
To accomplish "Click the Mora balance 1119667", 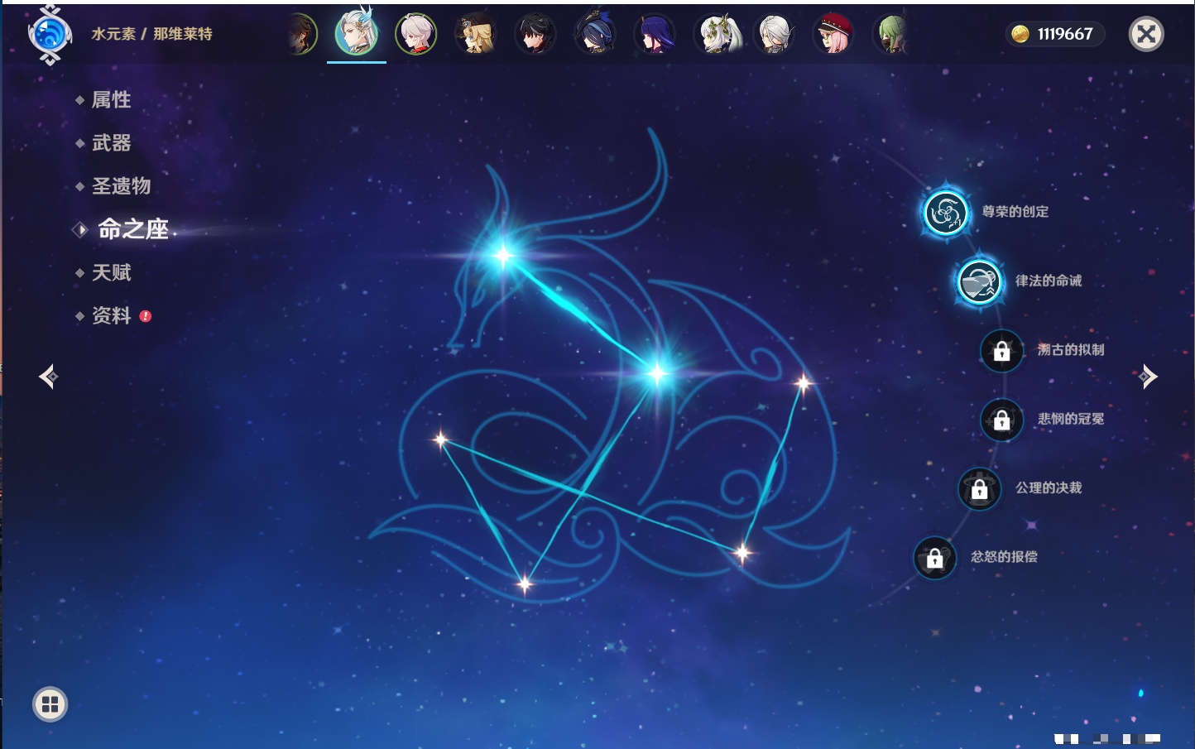I will click(x=1065, y=34).
